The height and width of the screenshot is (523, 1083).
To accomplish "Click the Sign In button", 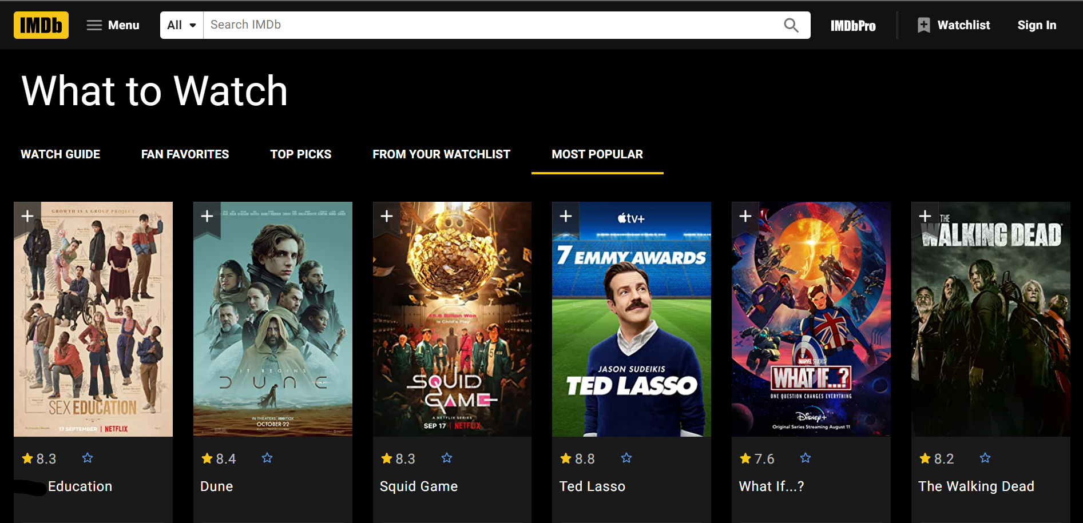I will tap(1037, 25).
